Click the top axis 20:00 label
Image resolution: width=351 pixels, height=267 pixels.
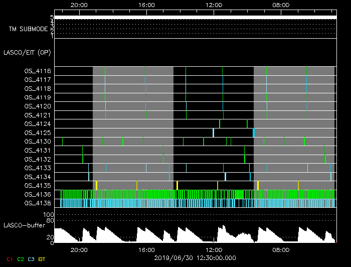[x=79, y=5]
